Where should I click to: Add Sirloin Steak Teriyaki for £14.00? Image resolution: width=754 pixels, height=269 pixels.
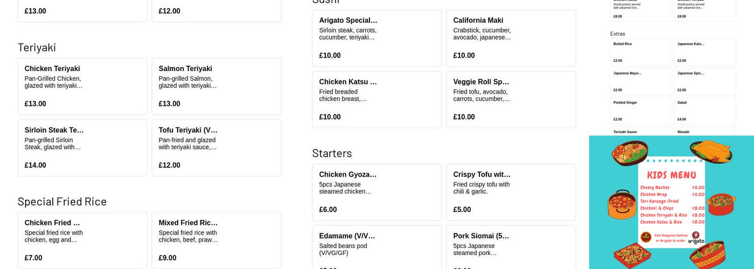pyautogui.click(x=82, y=147)
